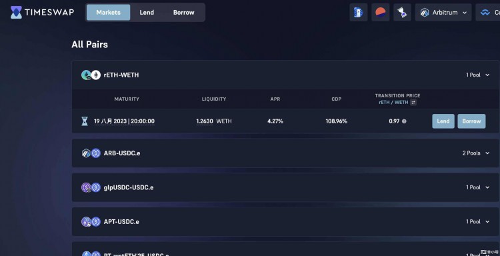Click the MATURITY column header
The height and width of the screenshot is (256, 500).
click(127, 99)
